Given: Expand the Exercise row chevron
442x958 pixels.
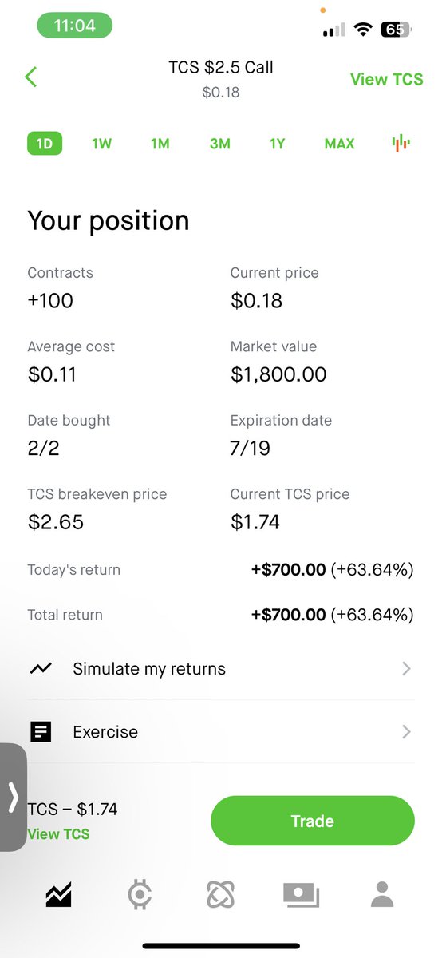Looking at the screenshot, I should (x=406, y=731).
